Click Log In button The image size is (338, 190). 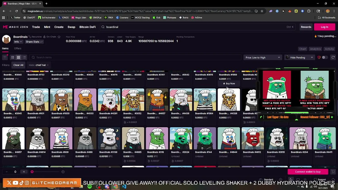325,27
